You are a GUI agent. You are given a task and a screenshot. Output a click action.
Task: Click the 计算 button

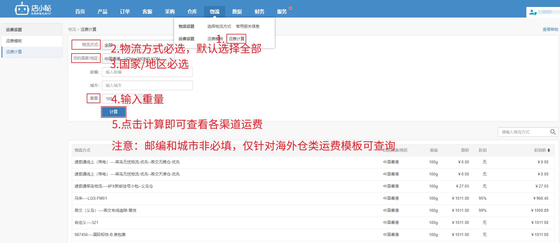[x=113, y=112]
